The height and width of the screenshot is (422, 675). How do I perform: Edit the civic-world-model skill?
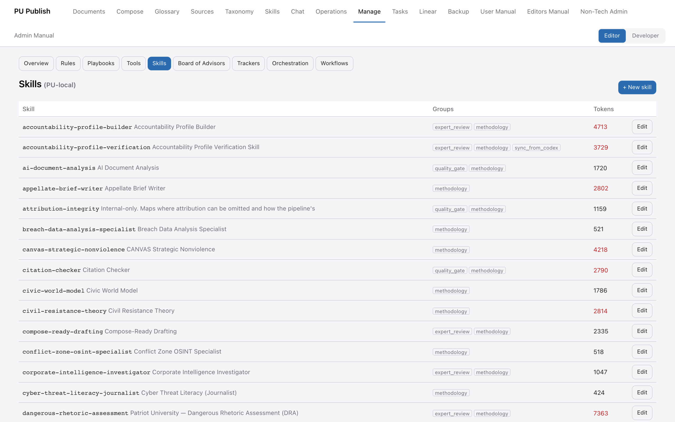(x=642, y=290)
